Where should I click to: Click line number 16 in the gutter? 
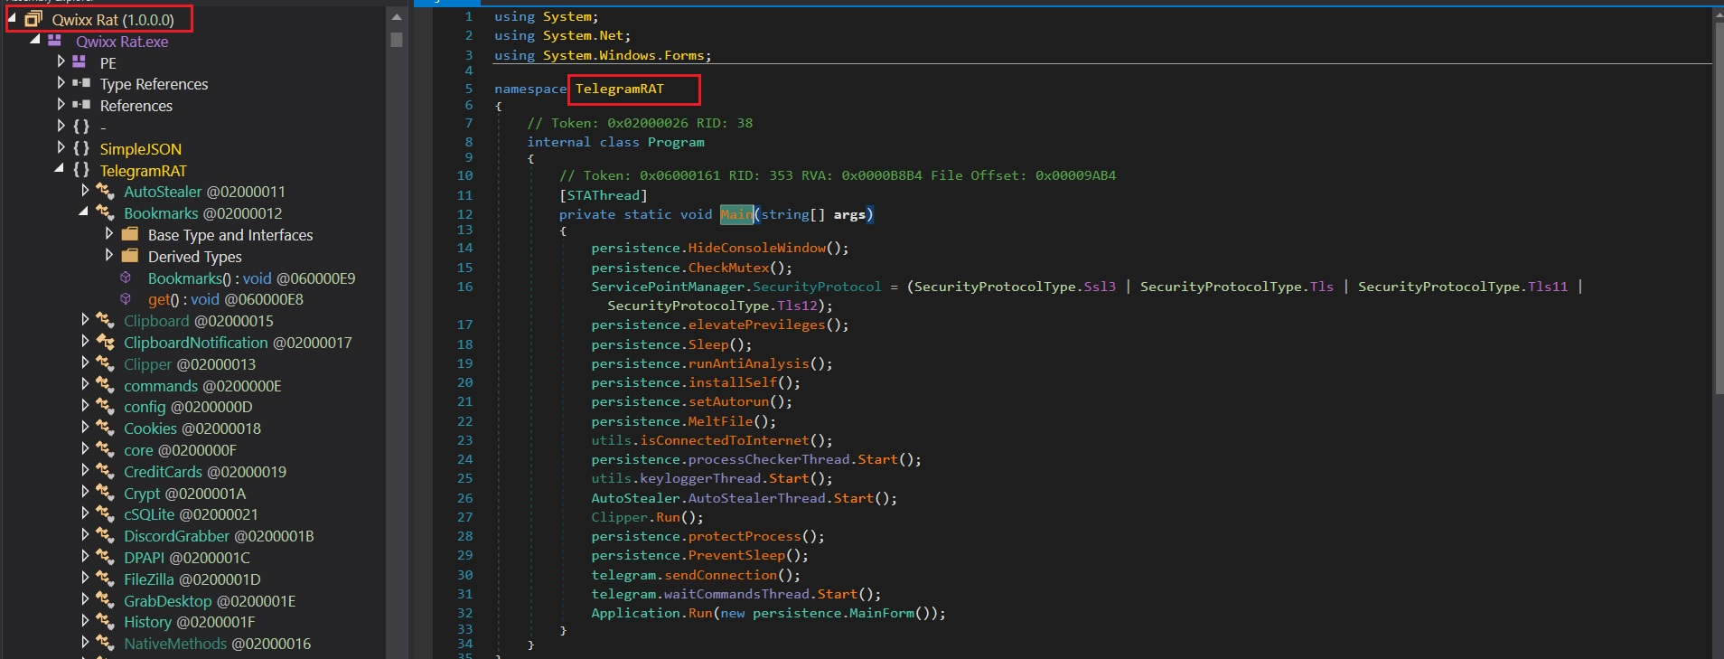[464, 287]
